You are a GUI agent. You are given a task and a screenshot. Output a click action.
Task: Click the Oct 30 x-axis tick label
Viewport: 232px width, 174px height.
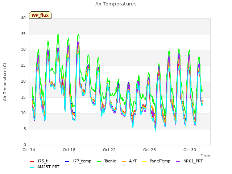point(190,150)
